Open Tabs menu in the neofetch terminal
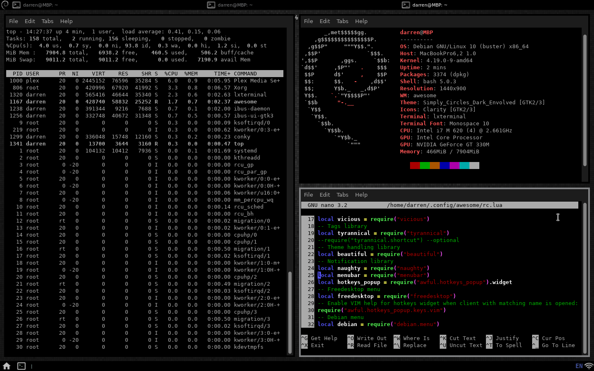This screenshot has width=594, height=371. coord(342,21)
